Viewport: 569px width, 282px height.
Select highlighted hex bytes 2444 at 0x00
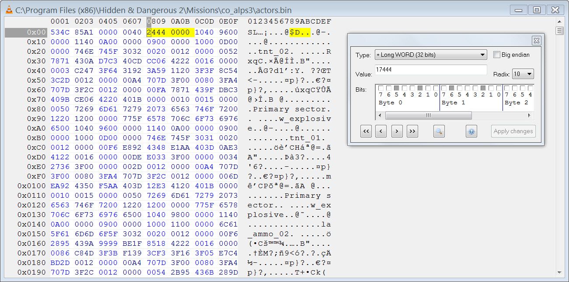[155, 32]
